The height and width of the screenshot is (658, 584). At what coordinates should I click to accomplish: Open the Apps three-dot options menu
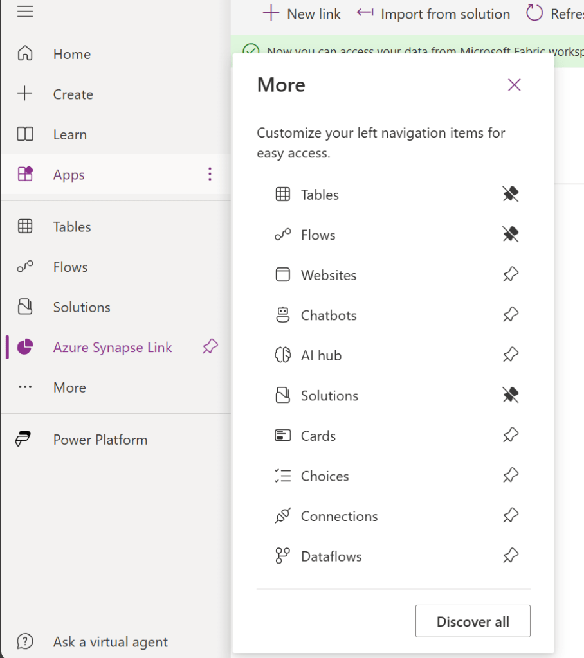tap(209, 174)
